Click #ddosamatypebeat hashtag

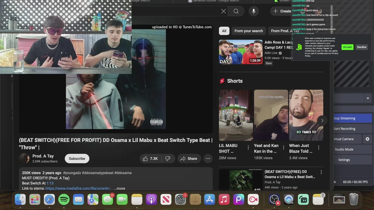click(x=98, y=173)
